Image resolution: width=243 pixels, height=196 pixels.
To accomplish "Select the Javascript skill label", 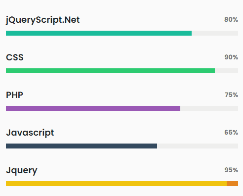I will tap(30, 133).
